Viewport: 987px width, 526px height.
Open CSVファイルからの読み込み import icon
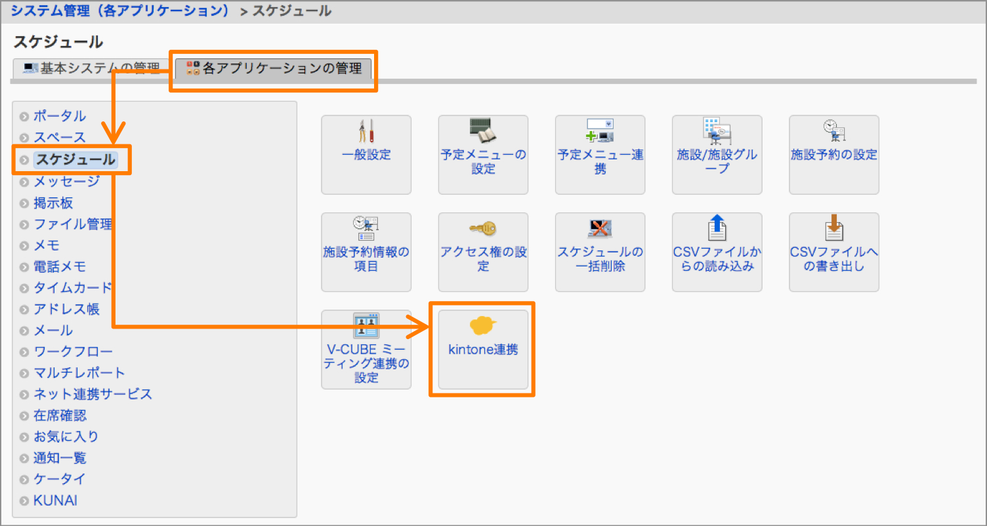pyautogui.click(x=716, y=251)
